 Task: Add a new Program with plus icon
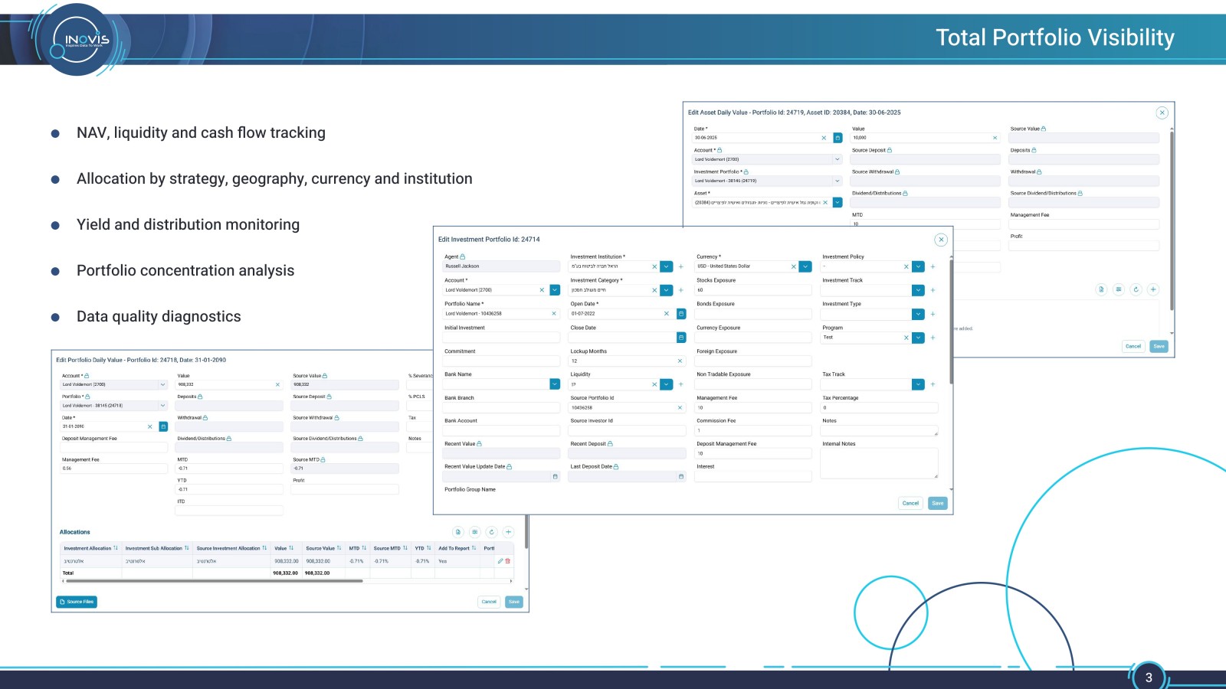click(933, 338)
